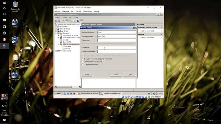Open VirtualBox Dispositivos menu
Viewport: 221px width, 124px height.
tap(88, 11)
